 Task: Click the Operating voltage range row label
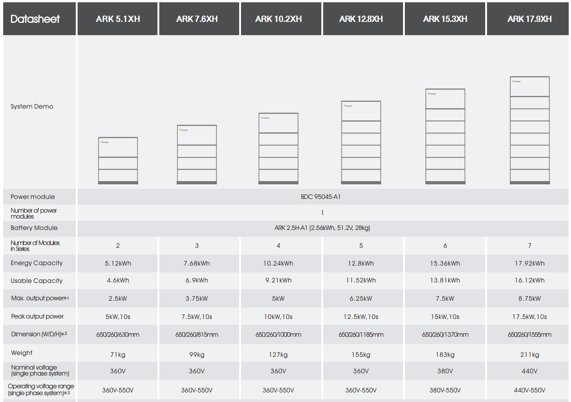coord(42,390)
